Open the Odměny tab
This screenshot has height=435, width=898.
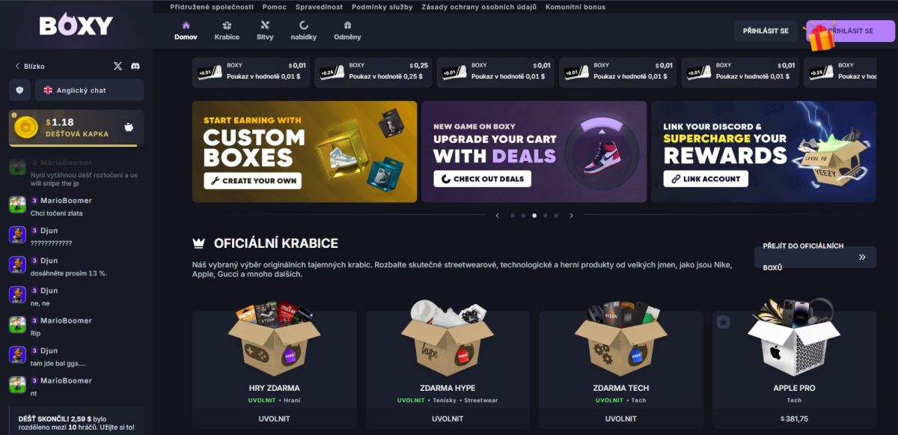pyautogui.click(x=347, y=31)
